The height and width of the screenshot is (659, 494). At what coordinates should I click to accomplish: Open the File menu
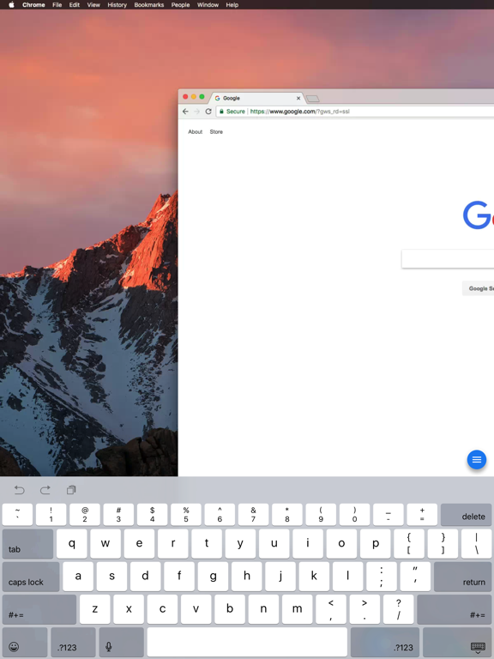point(57,4)
